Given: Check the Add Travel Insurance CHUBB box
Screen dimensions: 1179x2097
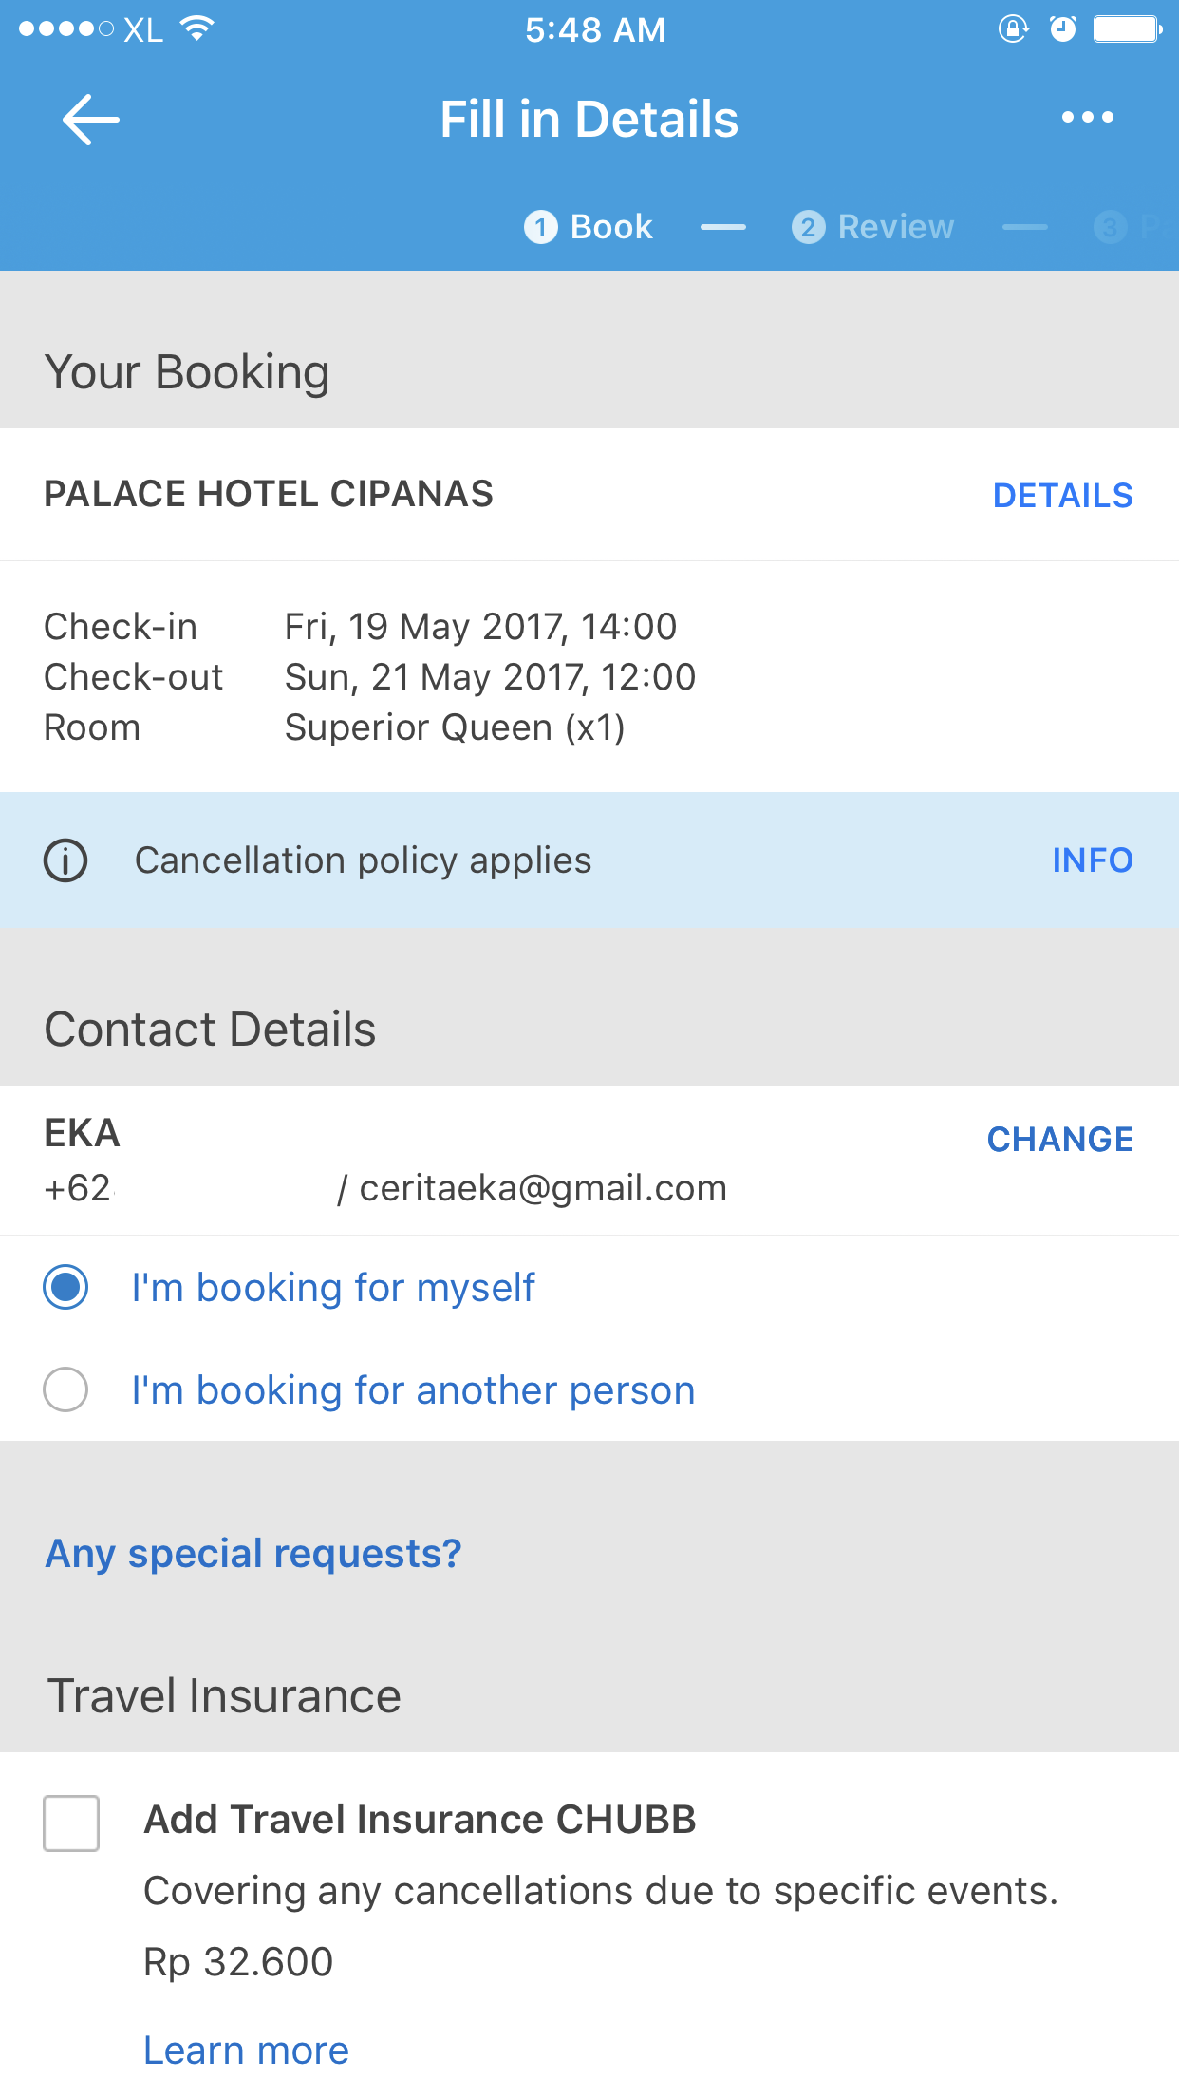Looking at the screenshot, I should pos(71,1823).
